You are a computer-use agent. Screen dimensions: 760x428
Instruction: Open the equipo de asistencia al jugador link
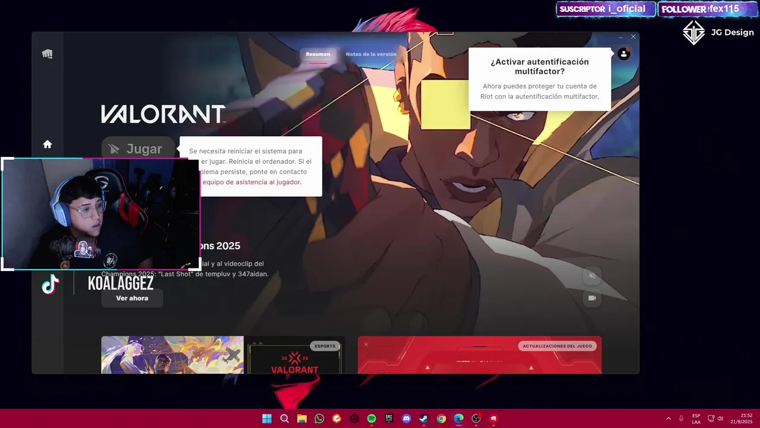click(252, 182)
